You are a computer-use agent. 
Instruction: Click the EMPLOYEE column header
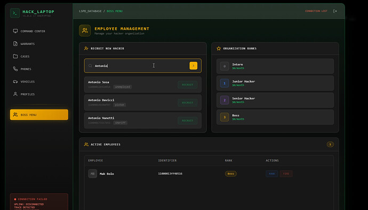(95, 160)
